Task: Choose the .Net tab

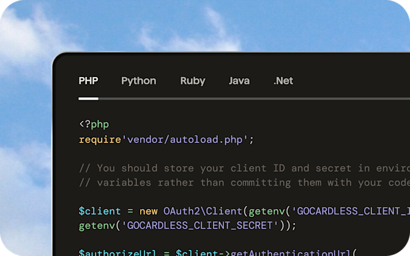Action: click(x=283, y=81)
